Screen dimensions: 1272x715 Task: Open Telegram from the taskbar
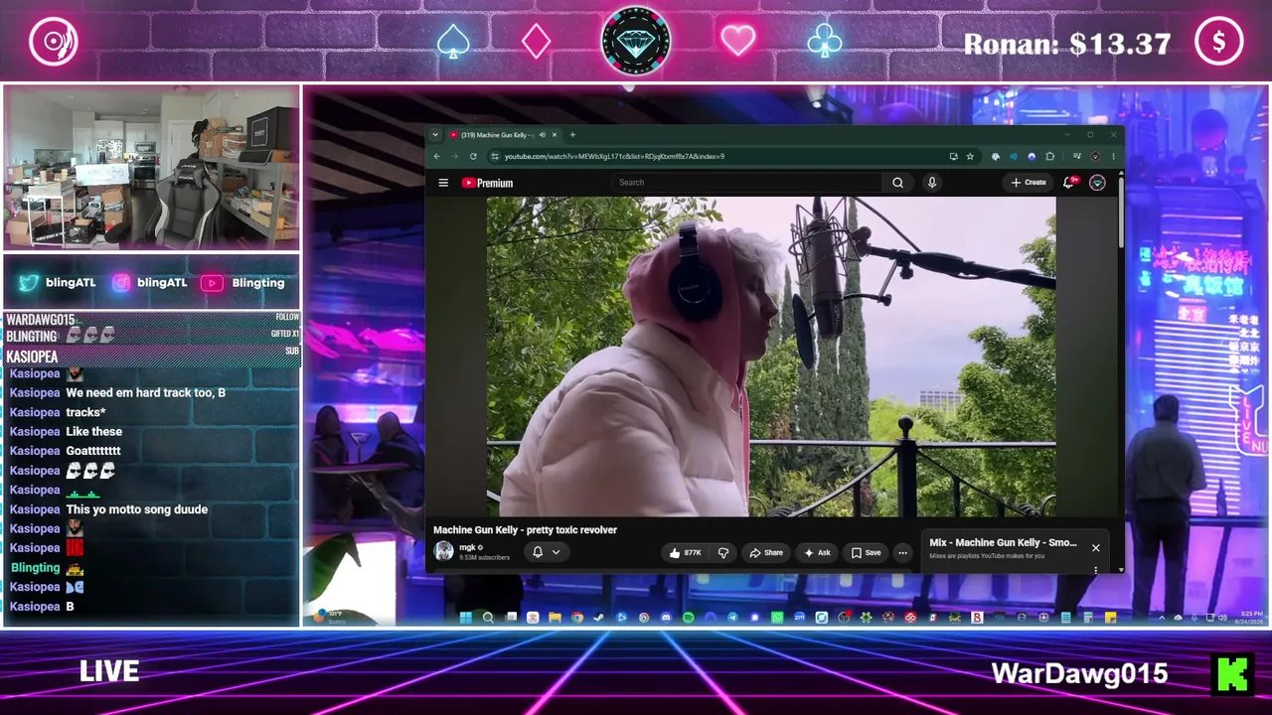tap(732, 618)
